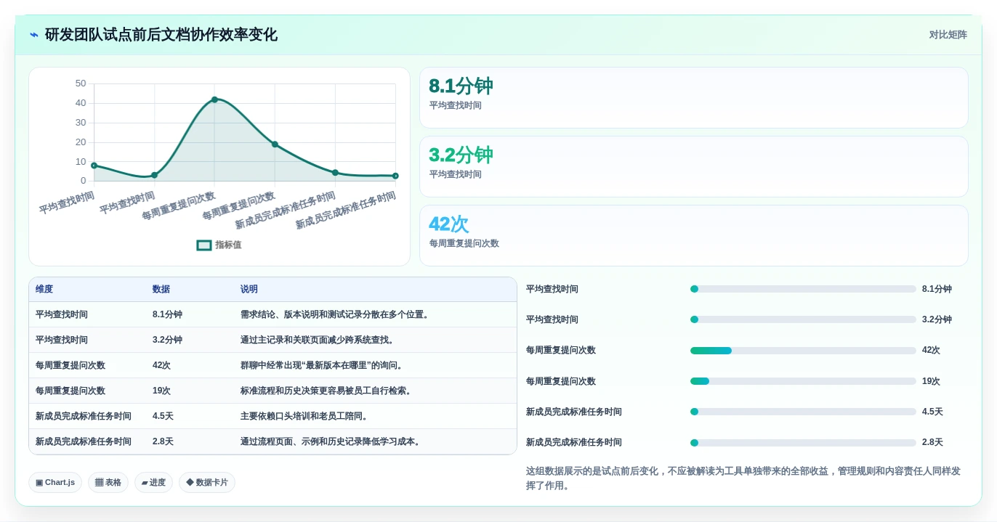997x522 pixels.
Task: Click the 30 label on the chart y-axis
Action: 81,123
